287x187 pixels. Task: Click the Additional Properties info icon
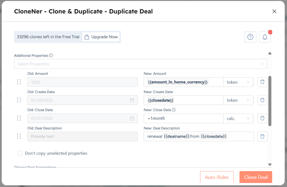coord(51,55)
